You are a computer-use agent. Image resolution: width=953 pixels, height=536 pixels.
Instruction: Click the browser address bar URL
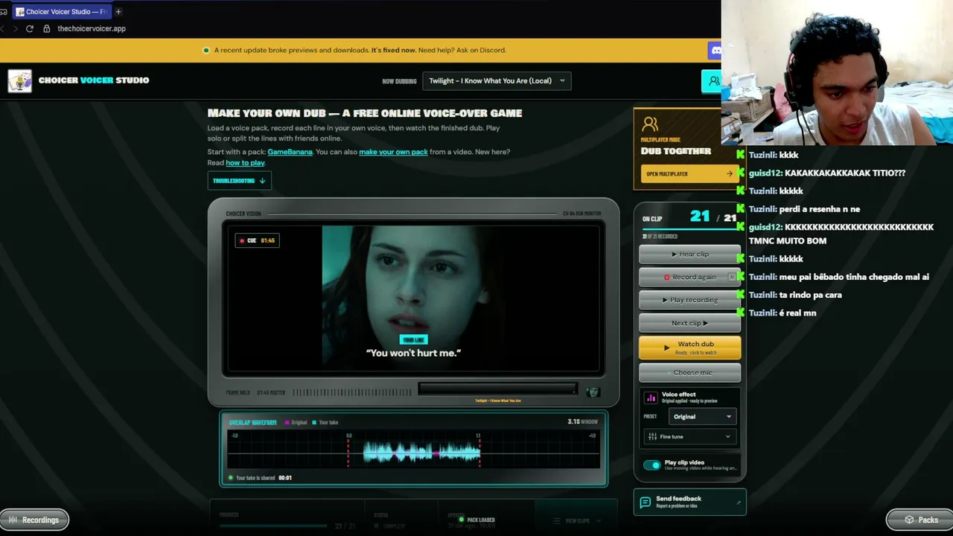pyautogui.click(x=92, y=28)
